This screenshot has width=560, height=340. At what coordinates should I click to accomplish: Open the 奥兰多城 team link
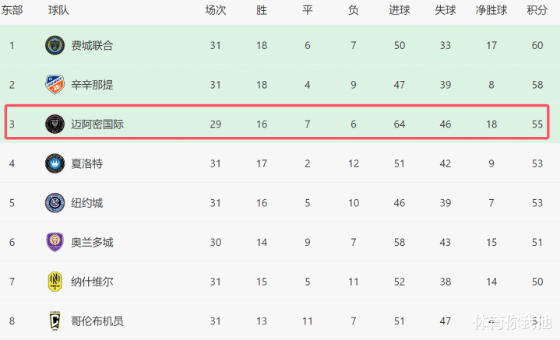(92, 242)
